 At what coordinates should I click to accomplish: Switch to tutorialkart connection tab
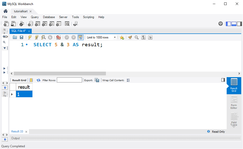[21, 11]
